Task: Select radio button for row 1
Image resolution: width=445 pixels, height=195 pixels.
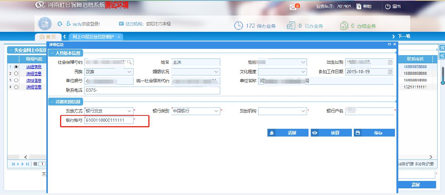Action: tap(16, 67)
